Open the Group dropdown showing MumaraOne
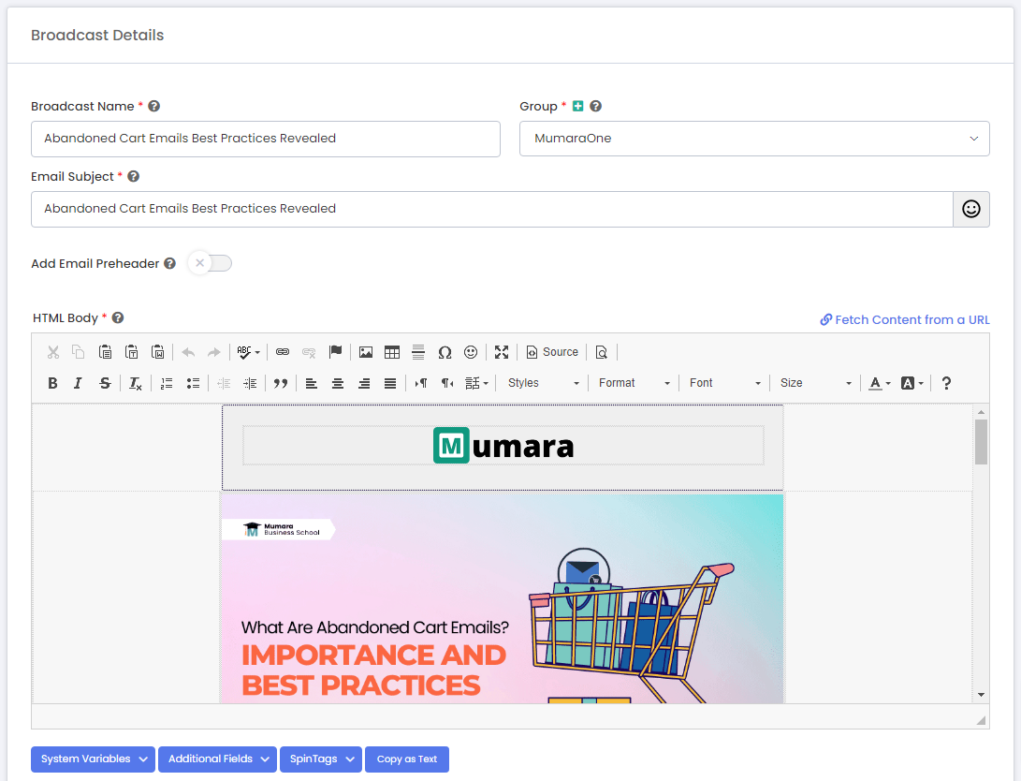Image resolution: width=1021 pixels, height=781 pixels. coord(754,139)
